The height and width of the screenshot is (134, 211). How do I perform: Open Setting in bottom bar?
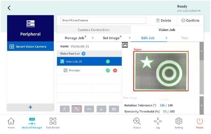(179, 123)
